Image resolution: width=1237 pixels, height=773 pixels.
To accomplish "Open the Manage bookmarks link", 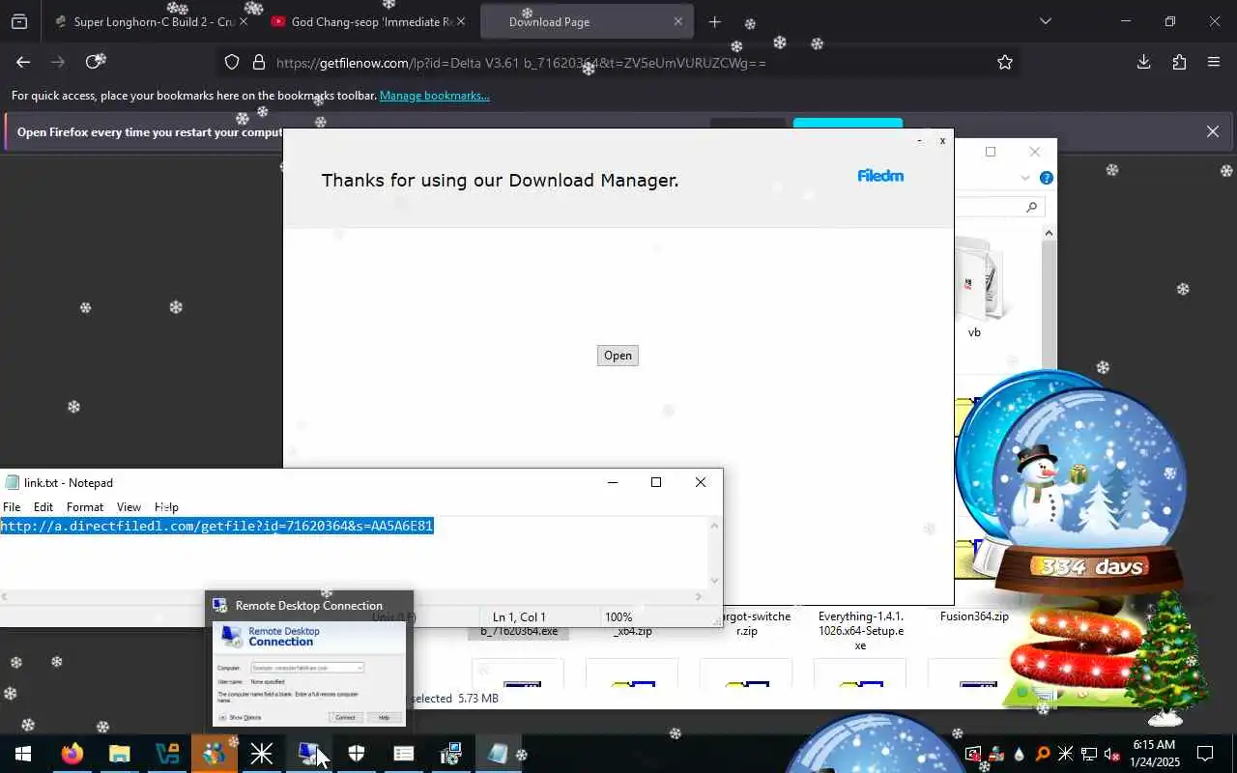I will [434, 96].
